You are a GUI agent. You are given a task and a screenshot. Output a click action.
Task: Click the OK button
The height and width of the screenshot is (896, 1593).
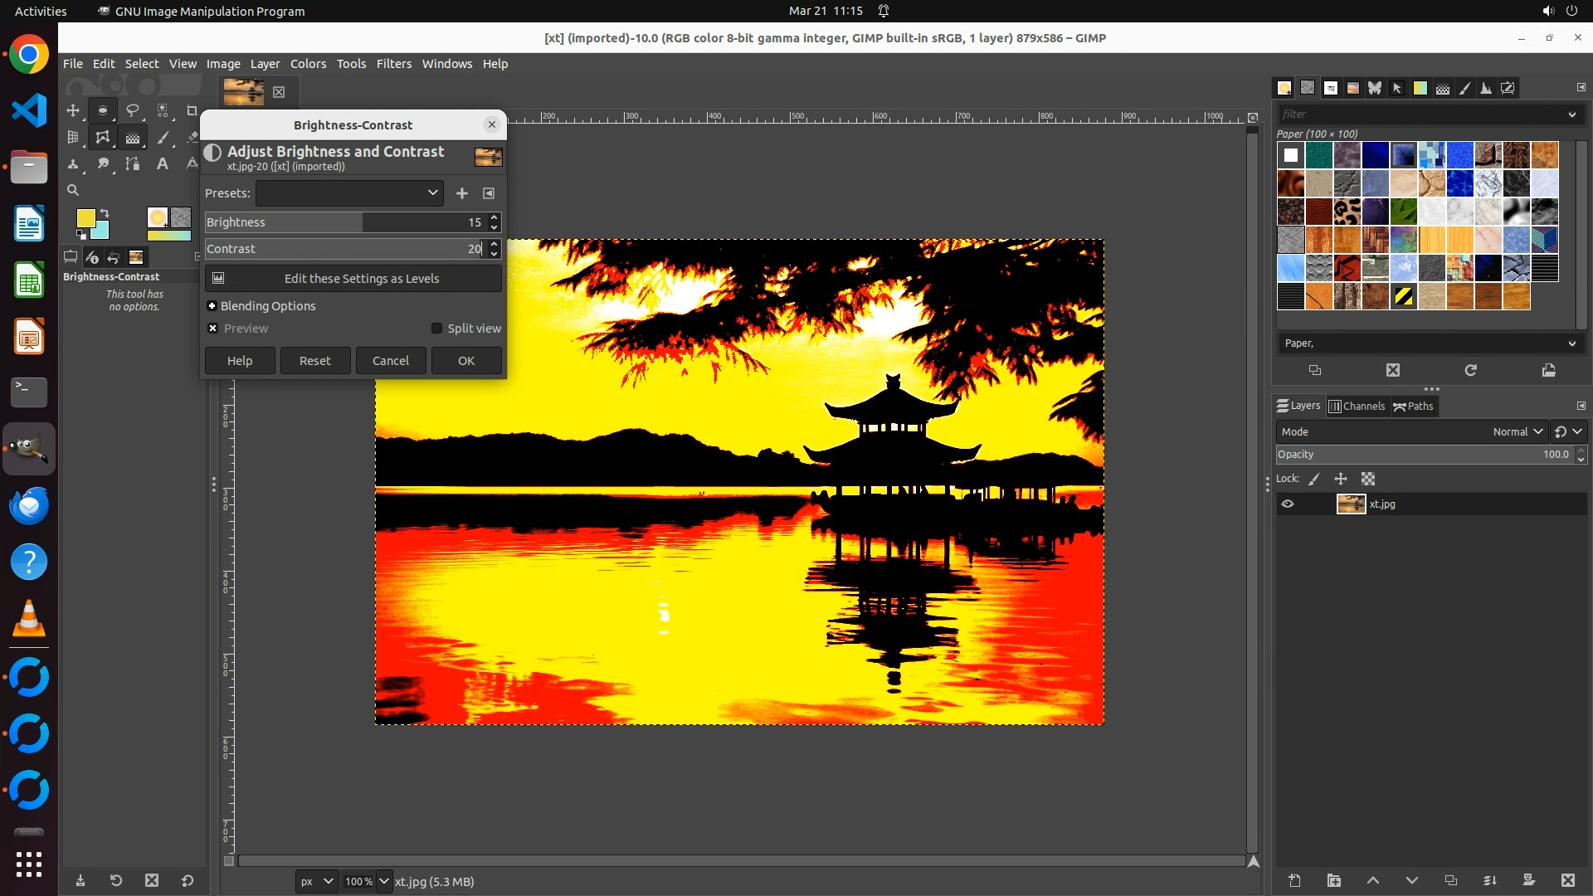(x=465, y=361)
